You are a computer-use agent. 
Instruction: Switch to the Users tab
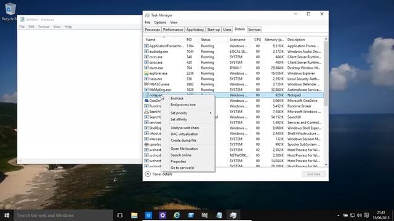click(x=227, y=29)
